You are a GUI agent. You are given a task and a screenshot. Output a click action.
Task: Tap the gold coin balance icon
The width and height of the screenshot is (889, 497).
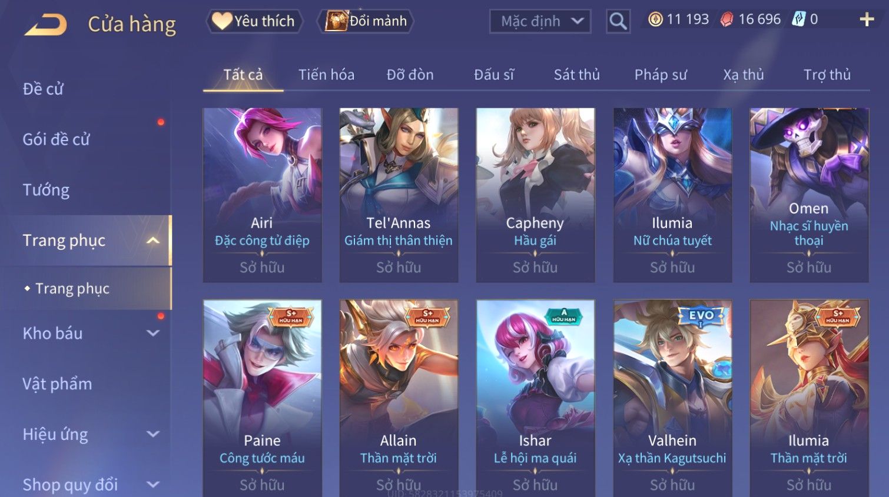pyautogui.click(x=655, y=19)
